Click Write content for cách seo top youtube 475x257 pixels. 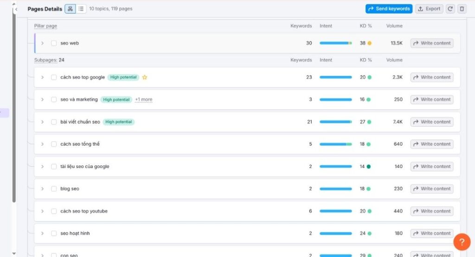click(432, 211)
